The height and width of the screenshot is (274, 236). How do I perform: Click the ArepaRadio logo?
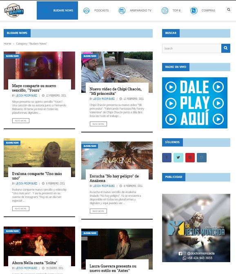coord(14,10)
